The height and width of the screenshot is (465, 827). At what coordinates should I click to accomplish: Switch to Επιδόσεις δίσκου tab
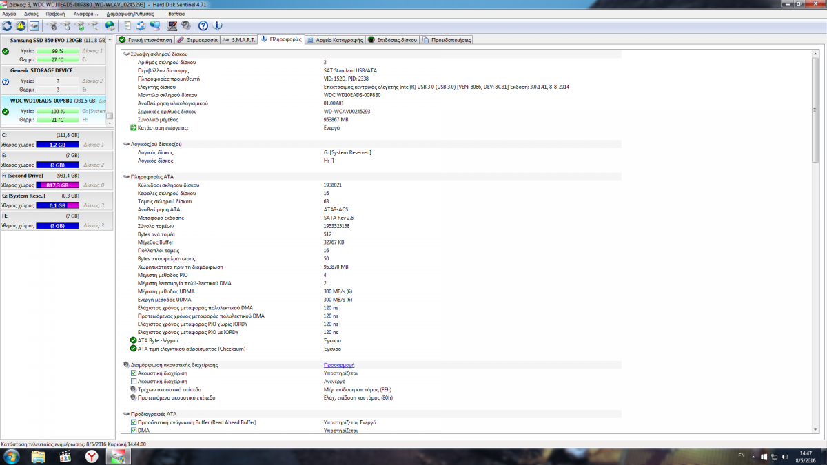pos(393,40)
